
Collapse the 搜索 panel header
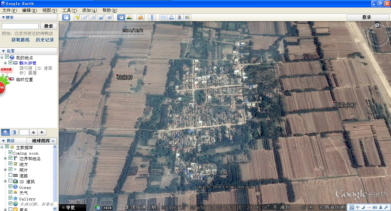click(29, 17)
